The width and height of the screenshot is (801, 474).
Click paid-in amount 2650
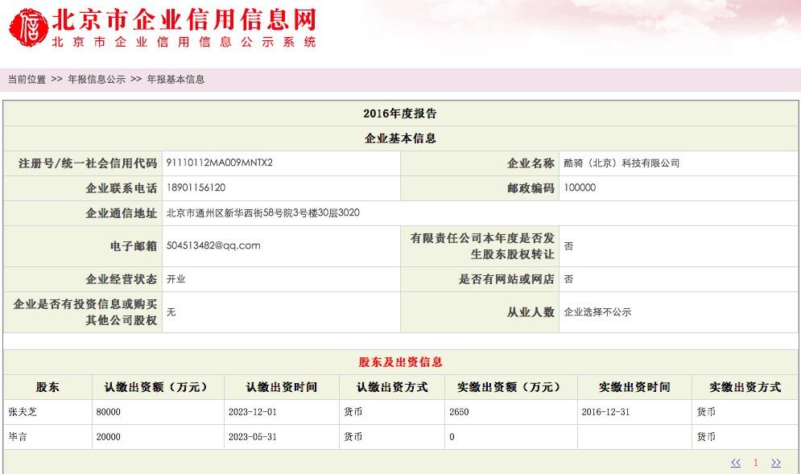click(x=459, y=412)
